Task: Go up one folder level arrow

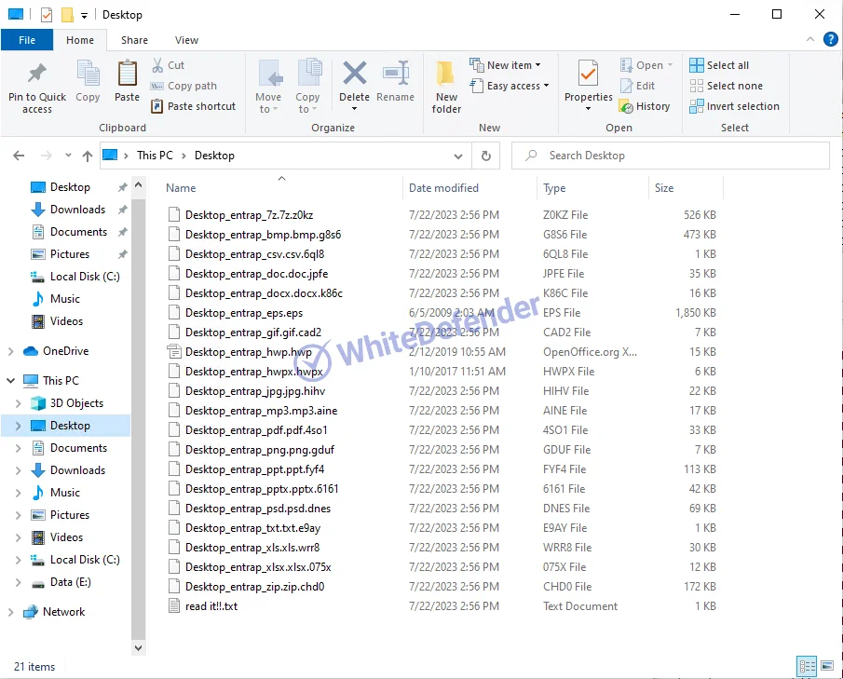Action: (x=88, y=156)
